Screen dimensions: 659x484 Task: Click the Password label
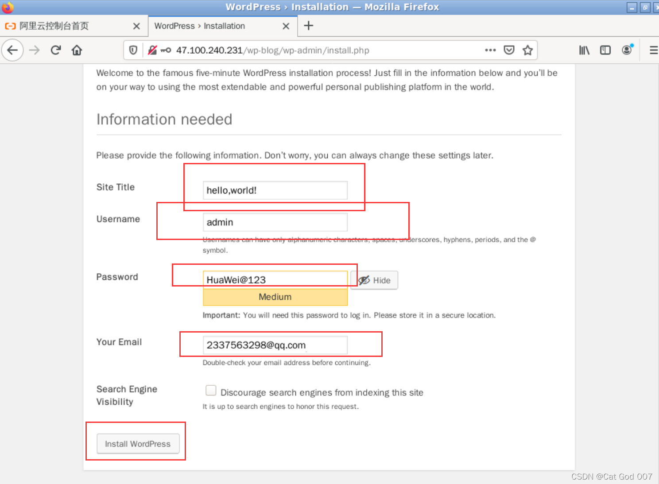117,277
